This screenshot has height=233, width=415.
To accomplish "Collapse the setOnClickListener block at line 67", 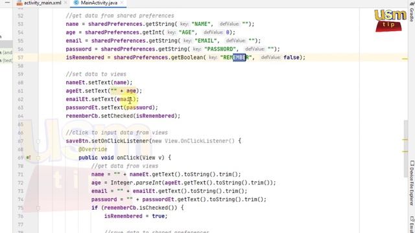I will pos(38,141).
